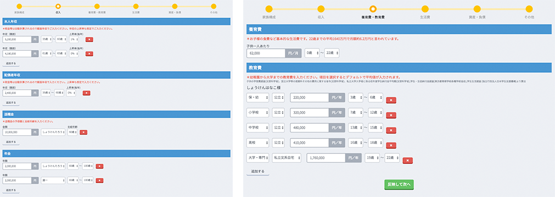
Task: Edit 中学校 cost field 480,000
Action: (x=310, y=128)
